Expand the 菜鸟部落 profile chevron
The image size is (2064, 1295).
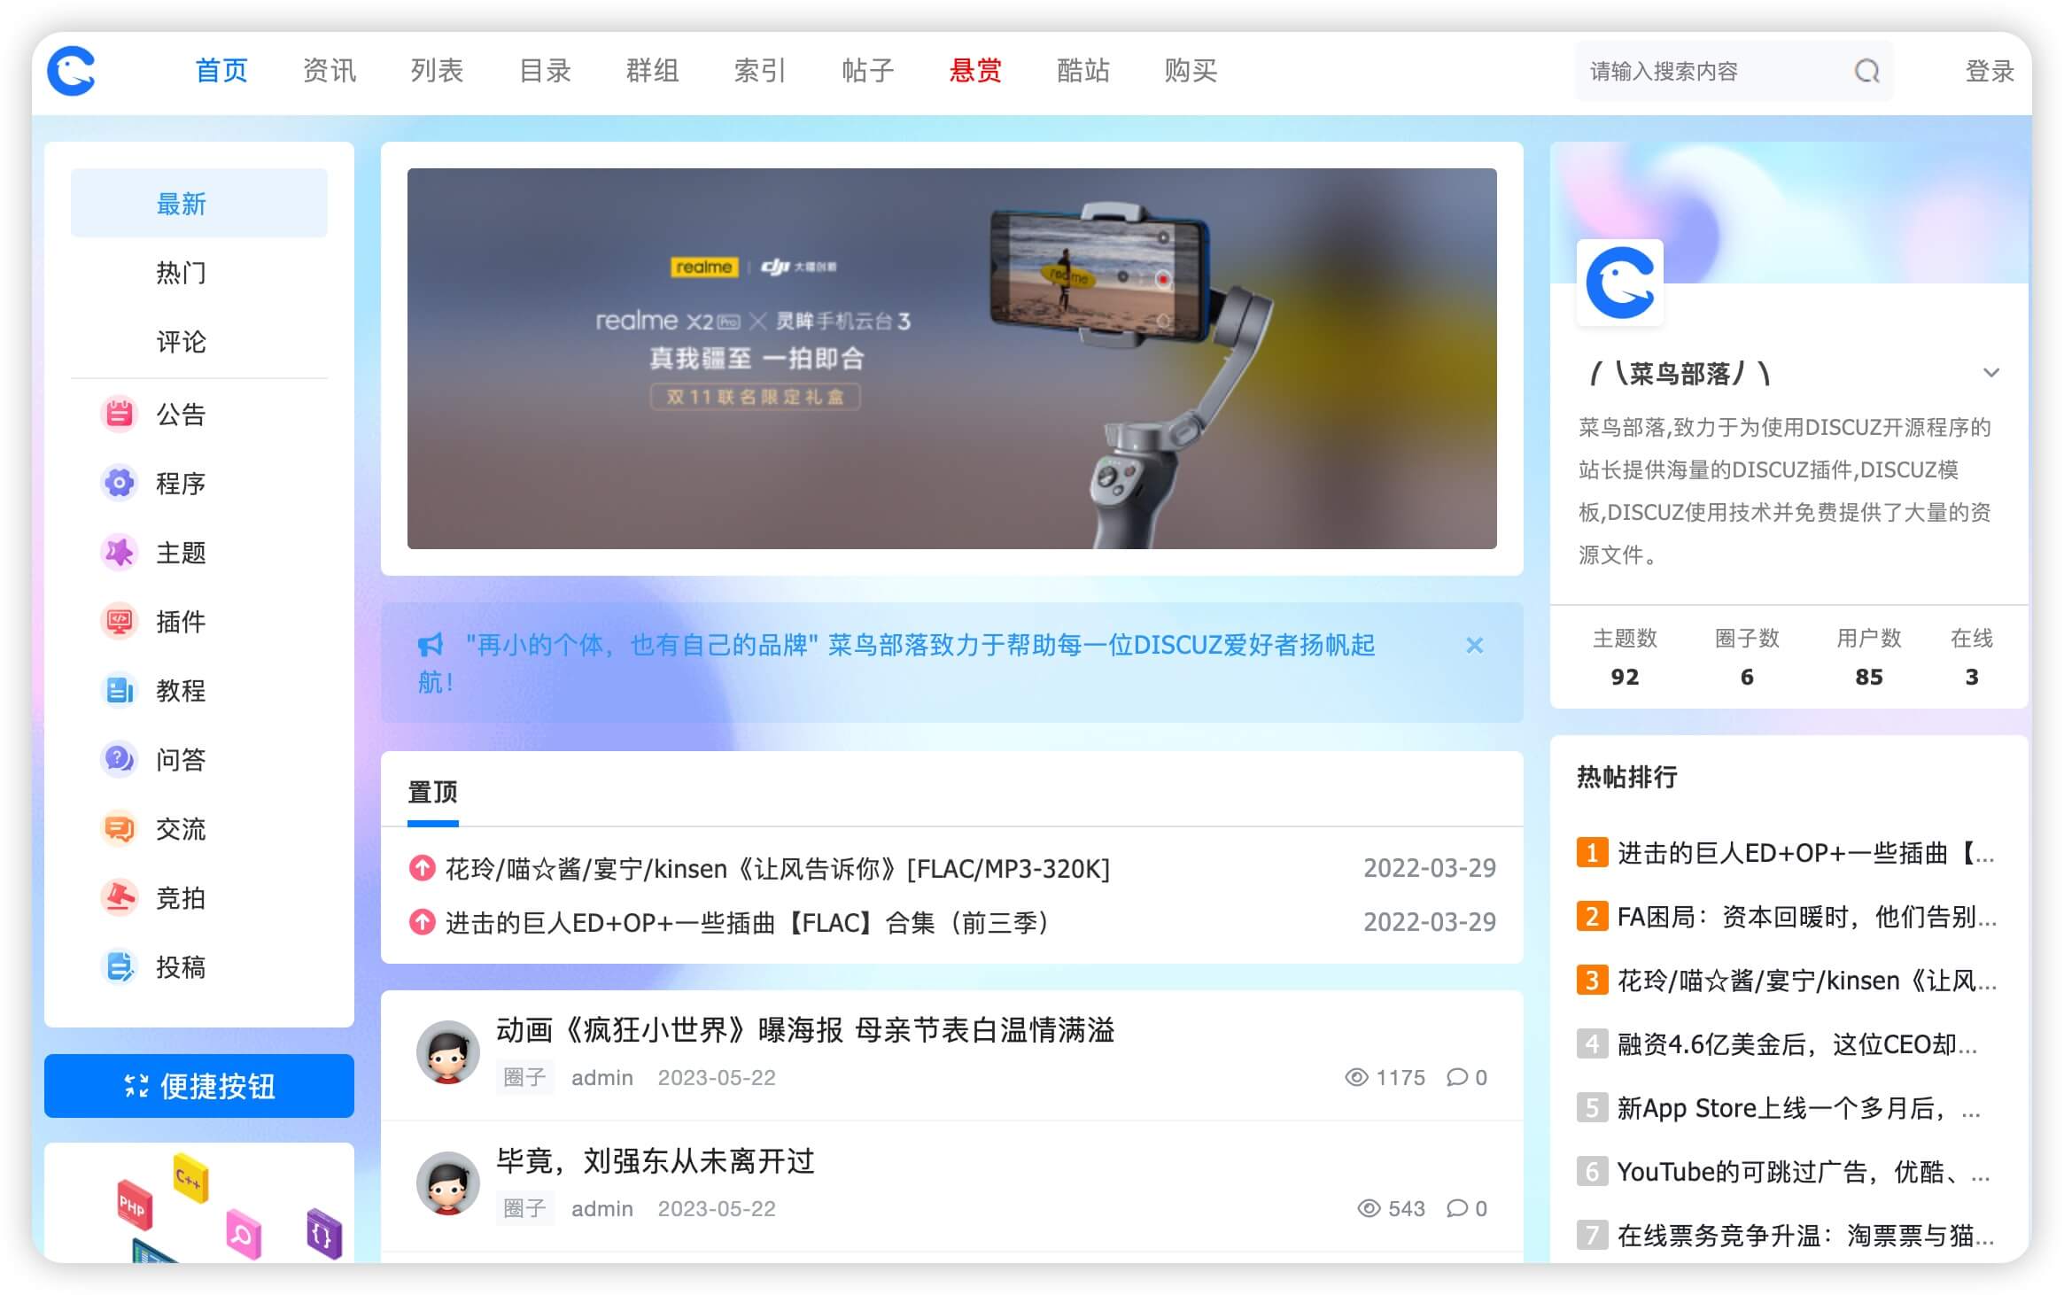[x=1990, y=373]
